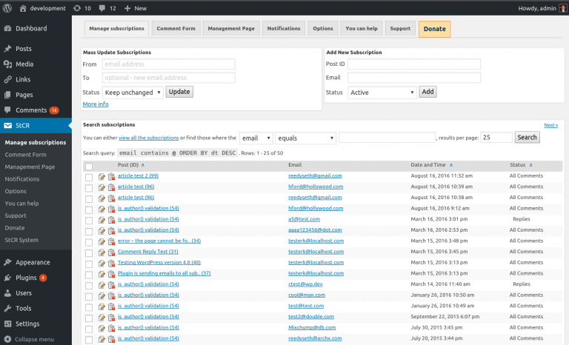Select checkbox for Comment Reply Test (31) row
The image size is (569, 345).
(89, 252)
